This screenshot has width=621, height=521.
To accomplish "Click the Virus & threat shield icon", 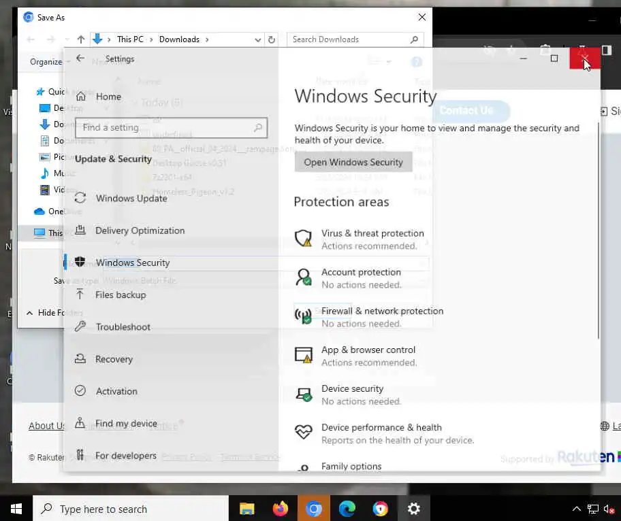I will (304, 238).
